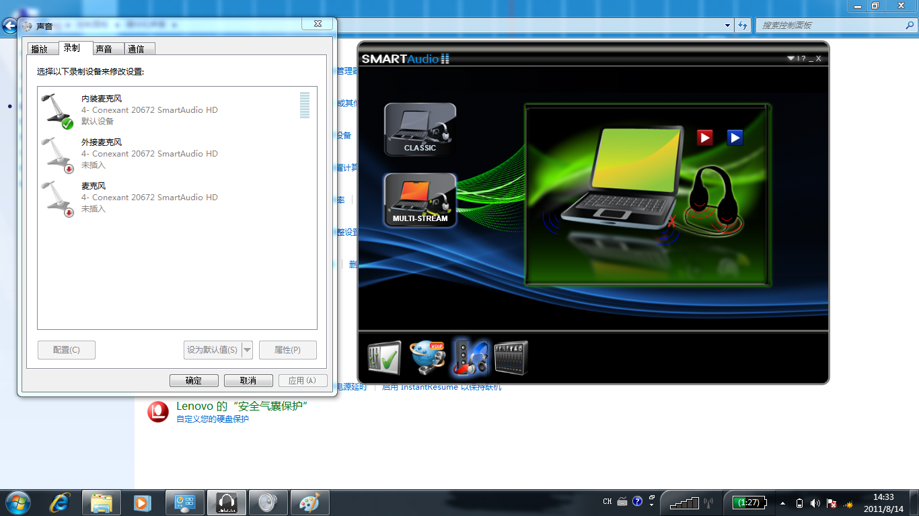Select the CLASSIC audio mode button
The image size is (919, 516).
pyautogui.click(x=420, y=129)
